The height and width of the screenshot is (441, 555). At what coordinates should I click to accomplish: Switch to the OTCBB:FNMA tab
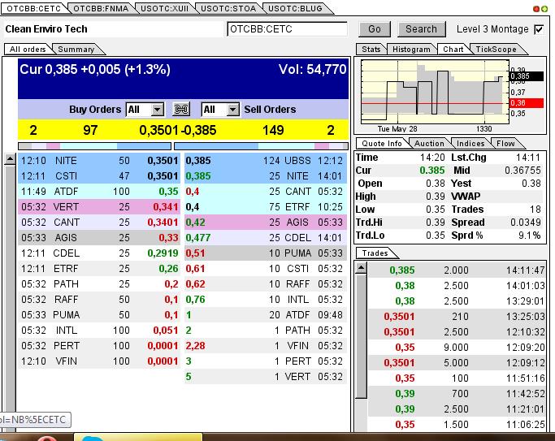point(99,7)
